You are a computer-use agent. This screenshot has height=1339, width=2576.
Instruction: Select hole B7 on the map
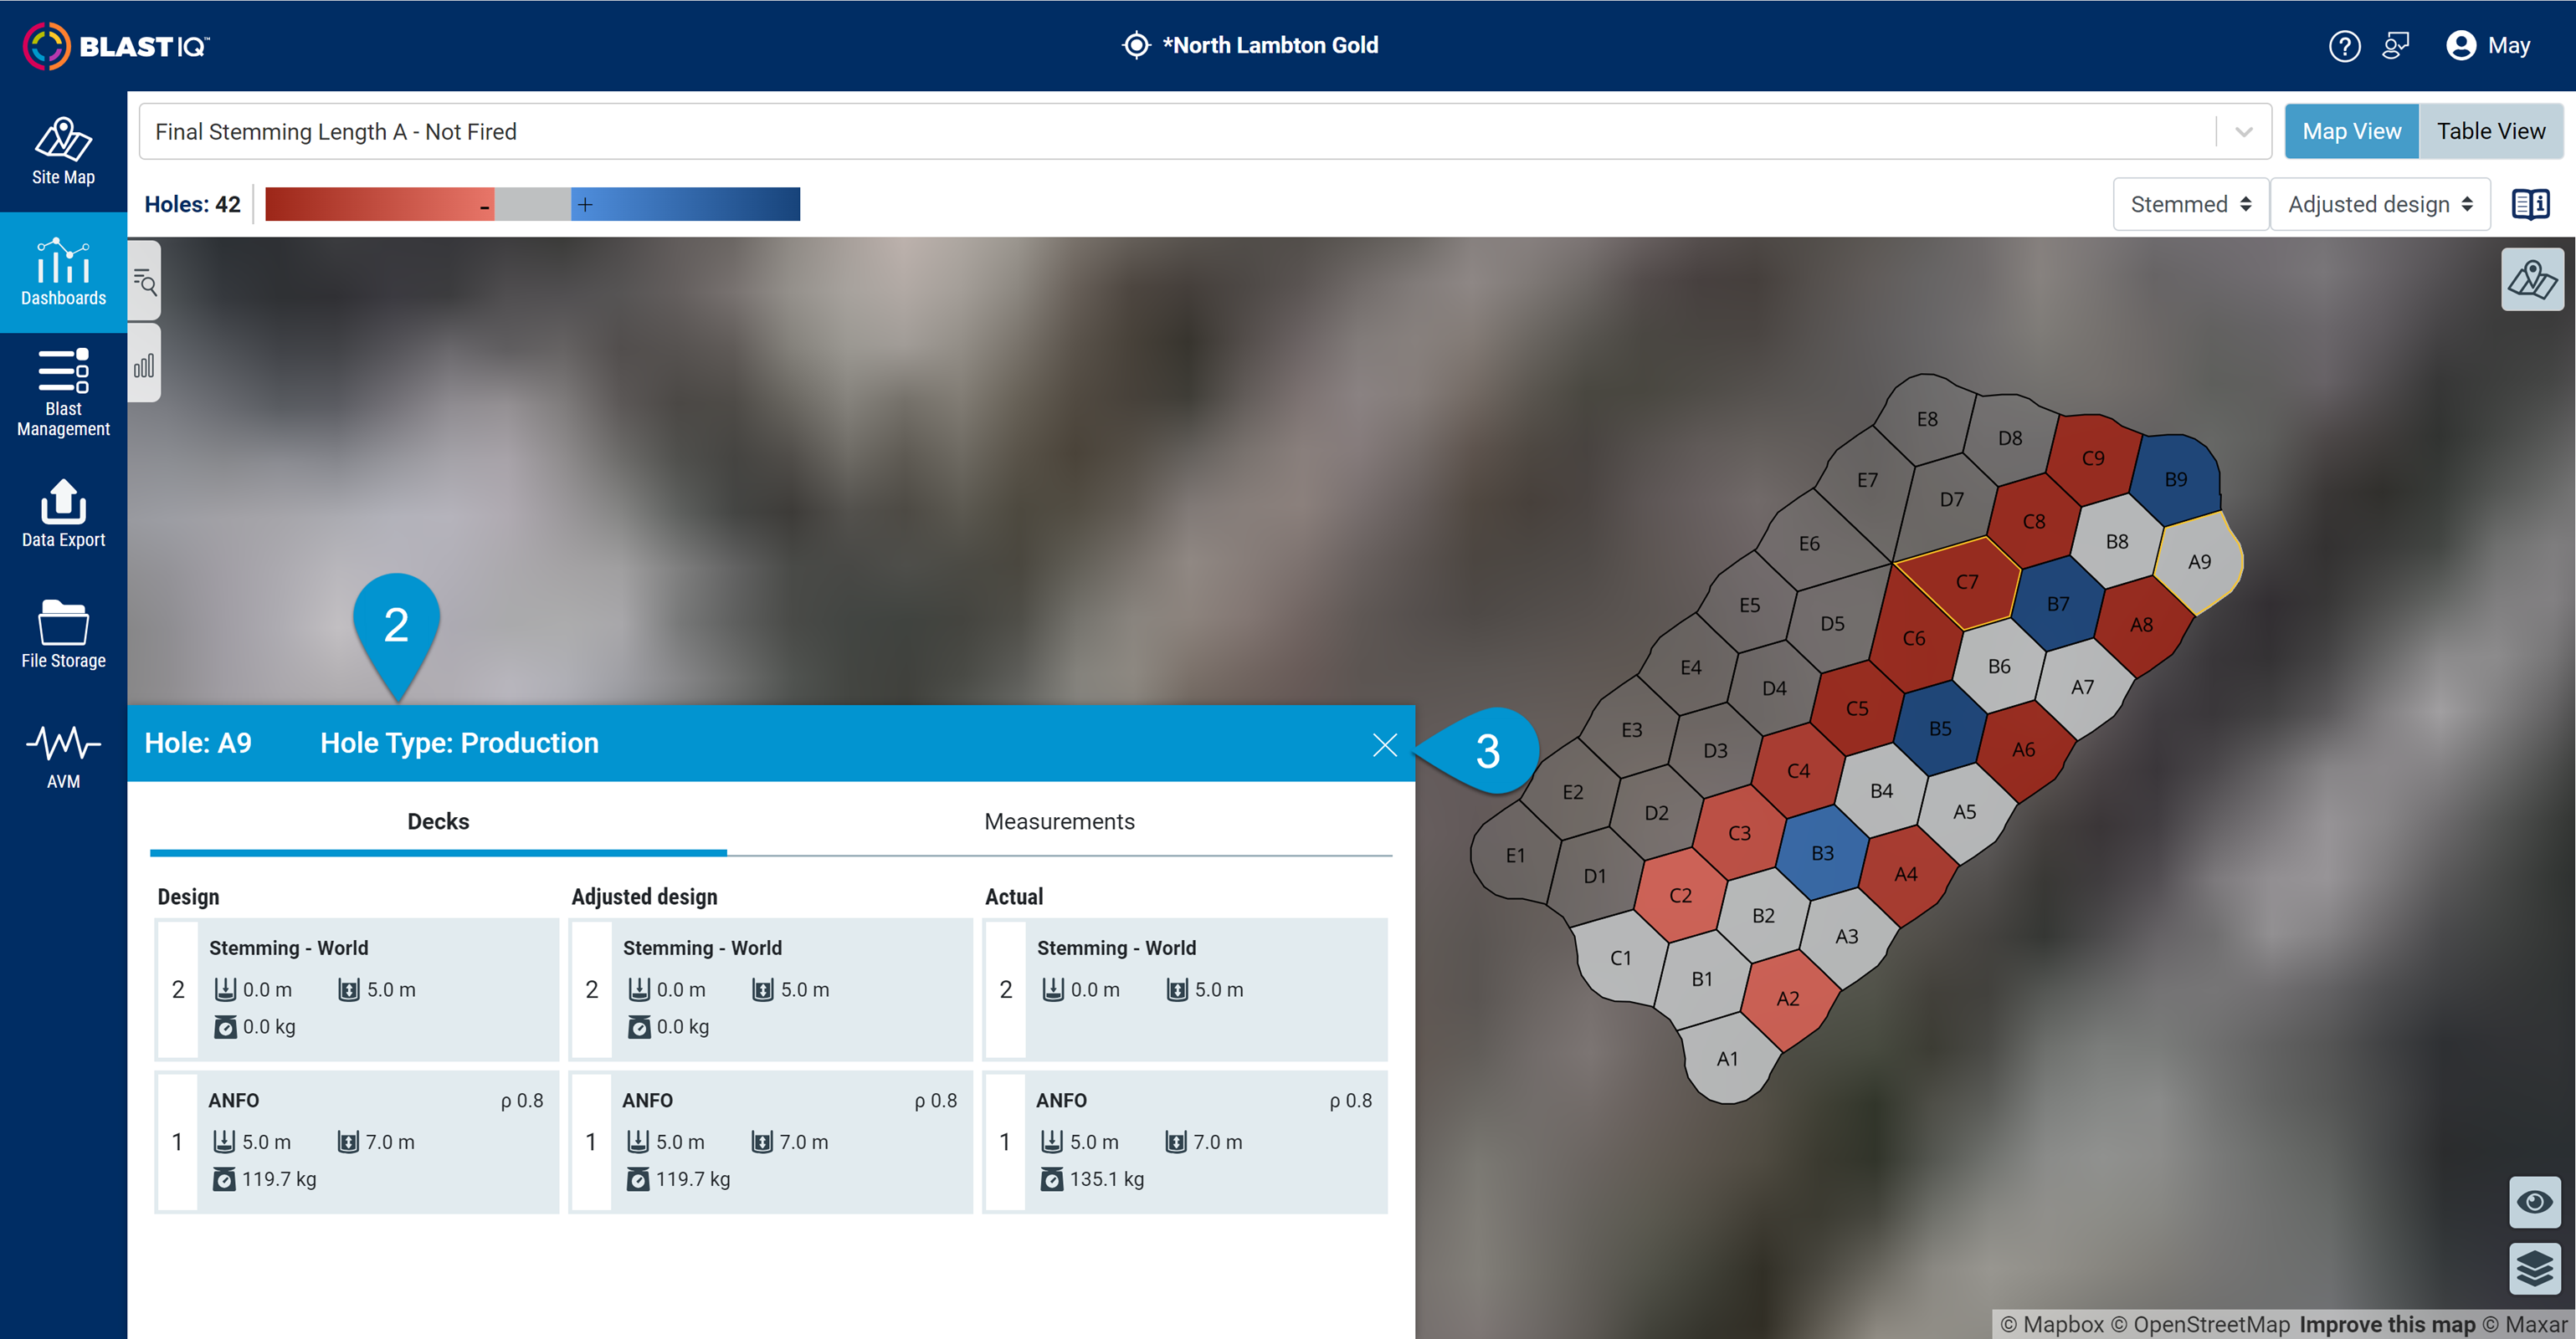[2057, 604]
